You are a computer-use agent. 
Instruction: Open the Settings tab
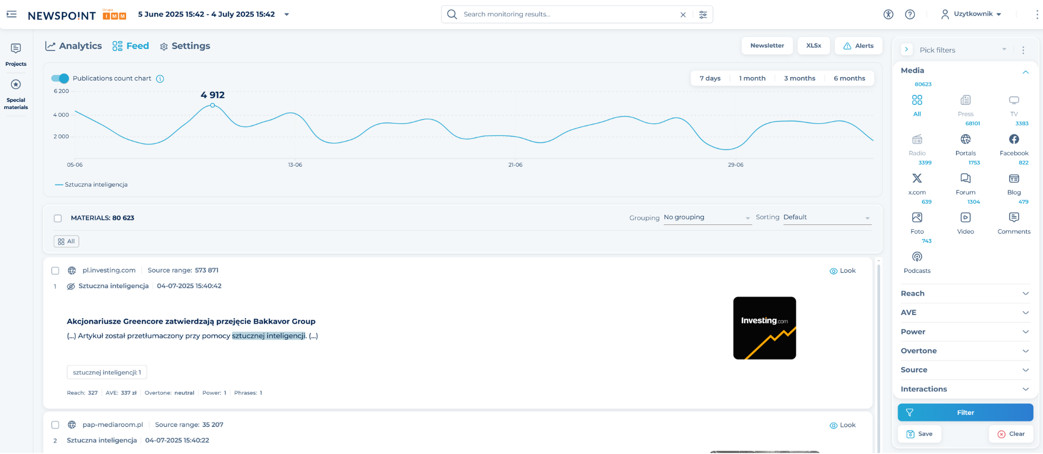click(185, 46)
